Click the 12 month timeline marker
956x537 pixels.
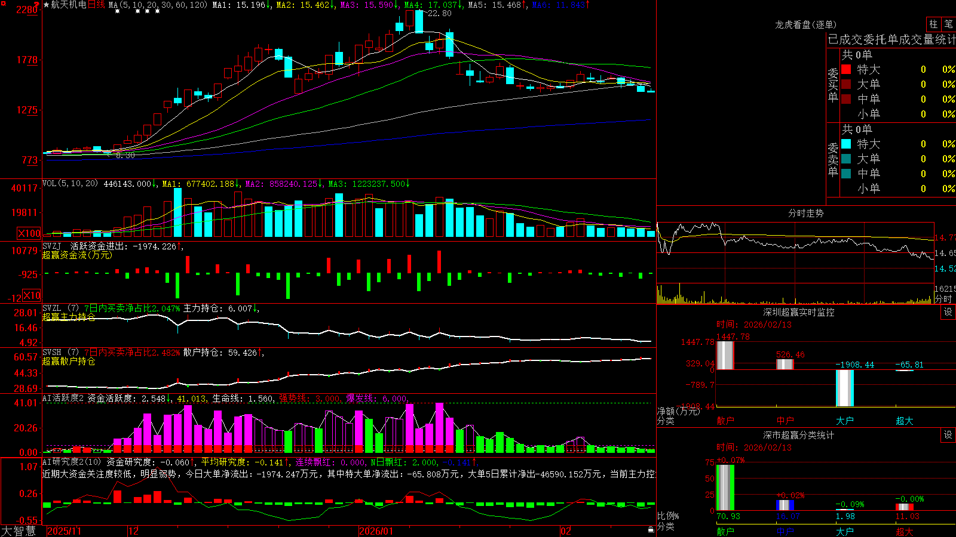134,531
